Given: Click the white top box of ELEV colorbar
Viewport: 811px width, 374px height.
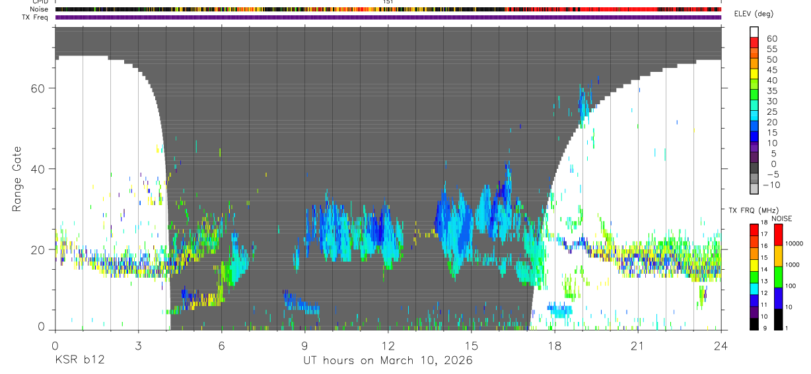Looking at the screenshot, I should point(754,30).
